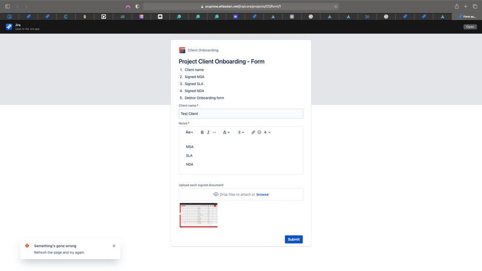Switch to the graduation cap icon tab

160,16
